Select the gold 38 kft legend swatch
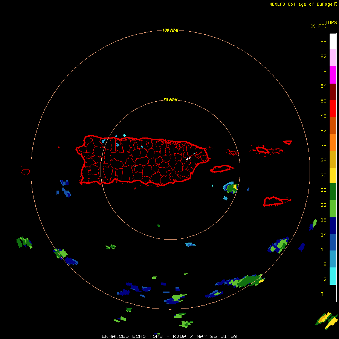This screenshot has width=339, height=339. pyautogui.click(x=333, y=159)
